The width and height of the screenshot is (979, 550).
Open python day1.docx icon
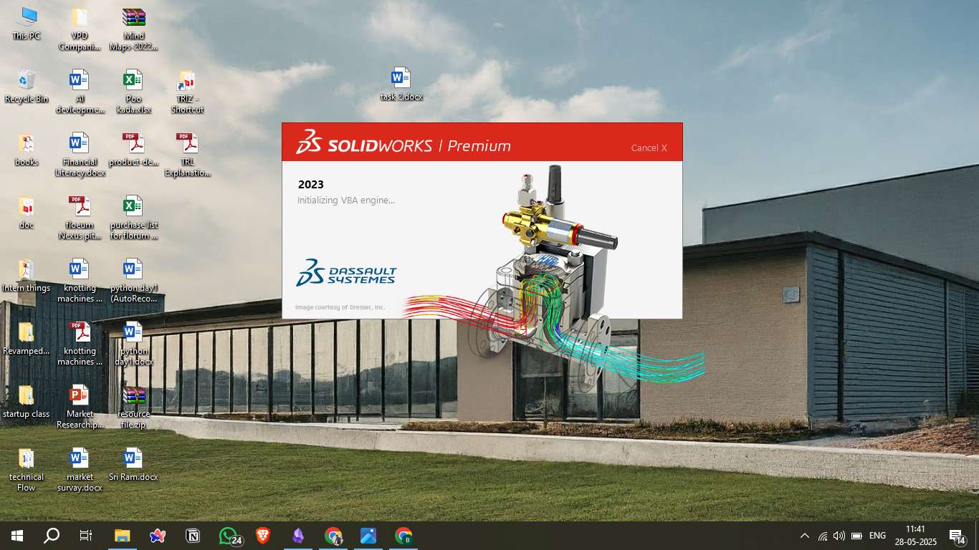(x=134, y=344)
